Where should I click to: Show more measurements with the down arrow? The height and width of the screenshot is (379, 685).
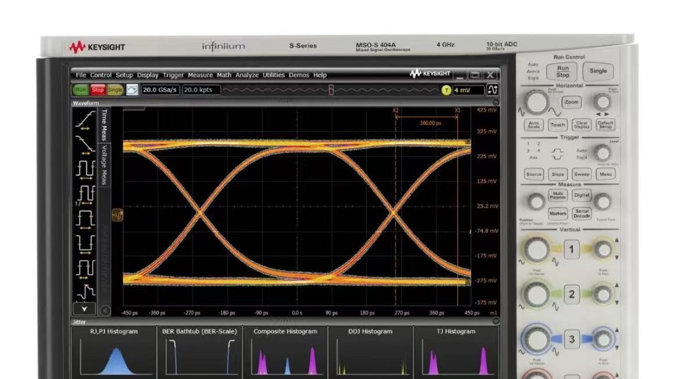click(84, 309)
